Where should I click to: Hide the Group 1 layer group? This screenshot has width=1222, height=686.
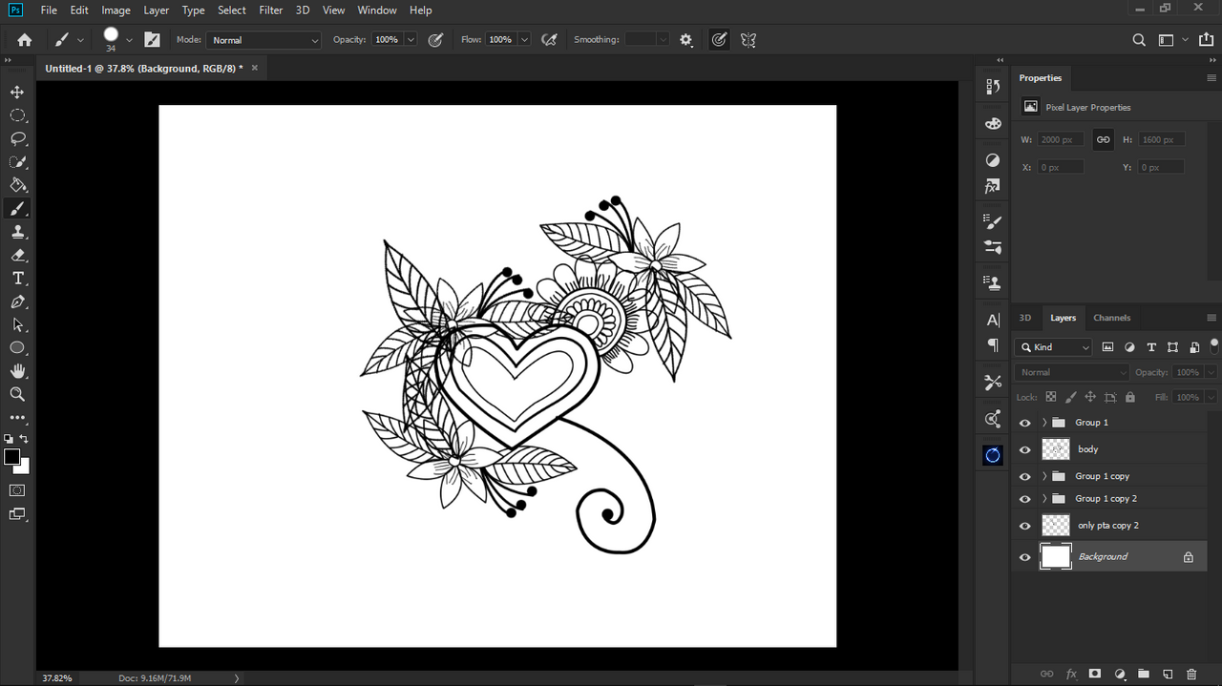[1024, 423]
